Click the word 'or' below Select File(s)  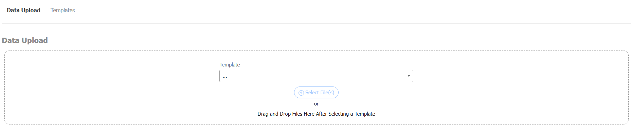tap(316, 104)
